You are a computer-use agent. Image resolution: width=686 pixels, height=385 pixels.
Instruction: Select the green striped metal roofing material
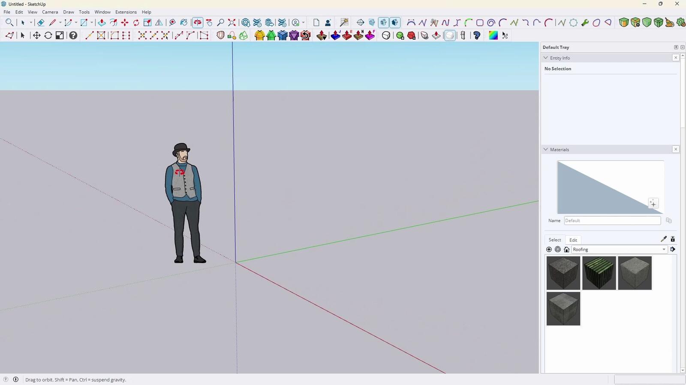click(599, 273)
